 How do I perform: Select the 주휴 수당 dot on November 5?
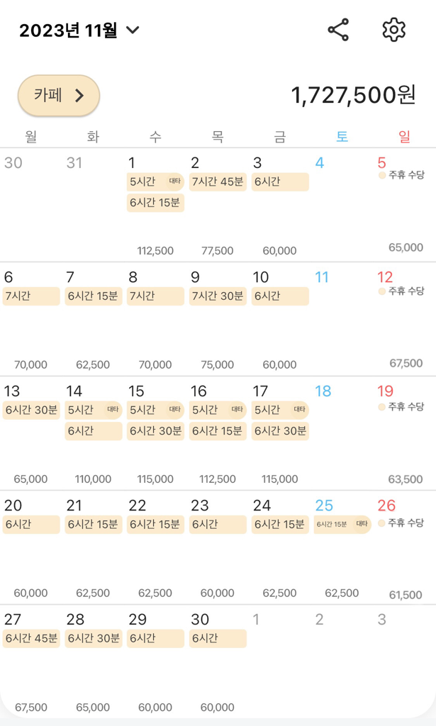[x=382, y=175]
